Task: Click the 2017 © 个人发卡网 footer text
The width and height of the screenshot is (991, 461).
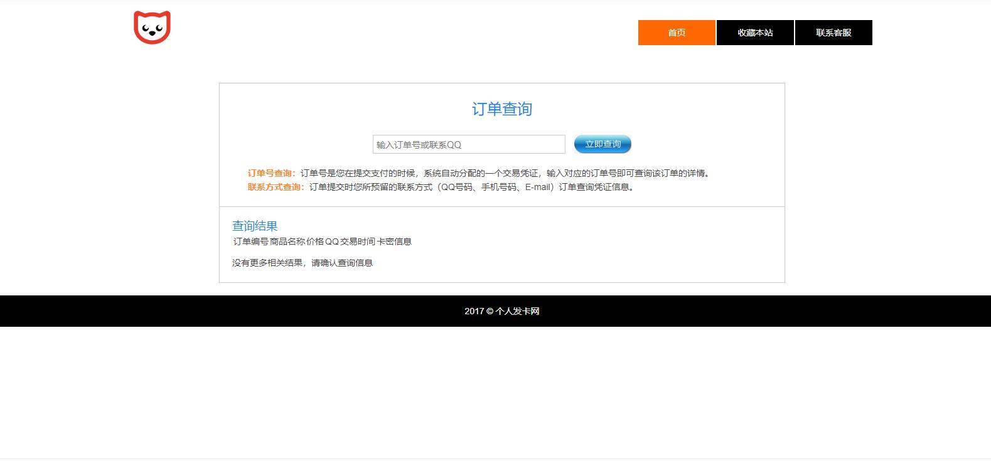Action: click(501, 311)
